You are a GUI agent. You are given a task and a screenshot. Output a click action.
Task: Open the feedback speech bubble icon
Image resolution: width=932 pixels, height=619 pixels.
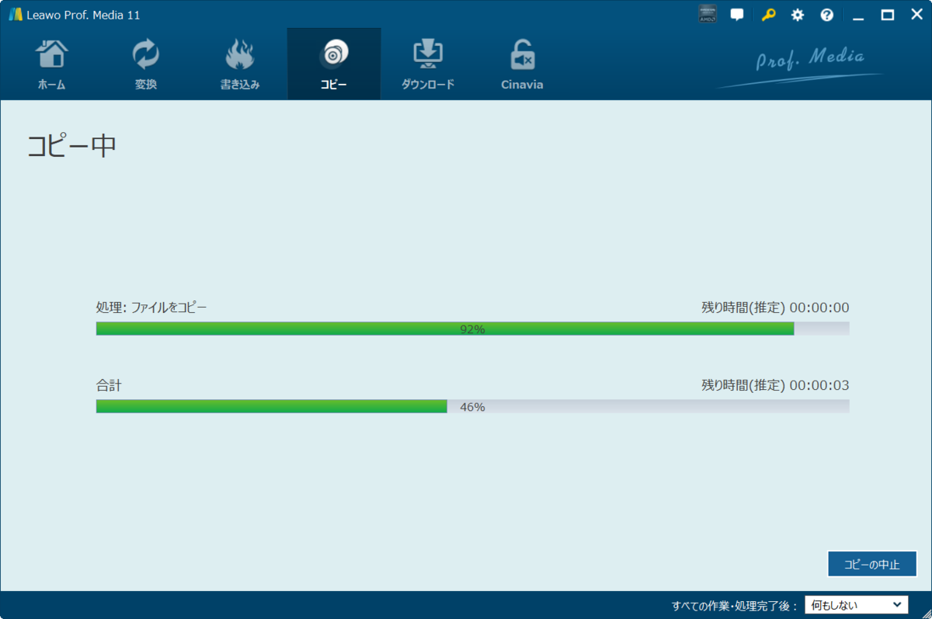tap(737, 15)
